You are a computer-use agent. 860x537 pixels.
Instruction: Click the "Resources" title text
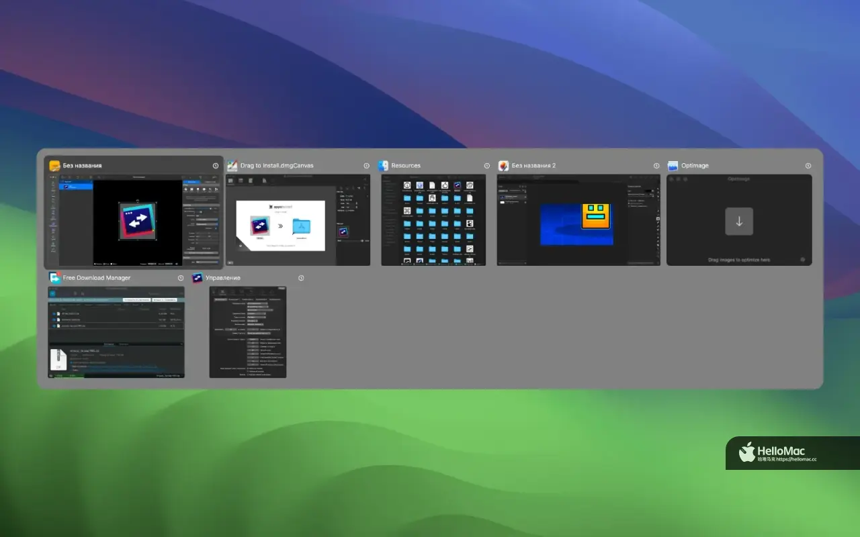406,165
